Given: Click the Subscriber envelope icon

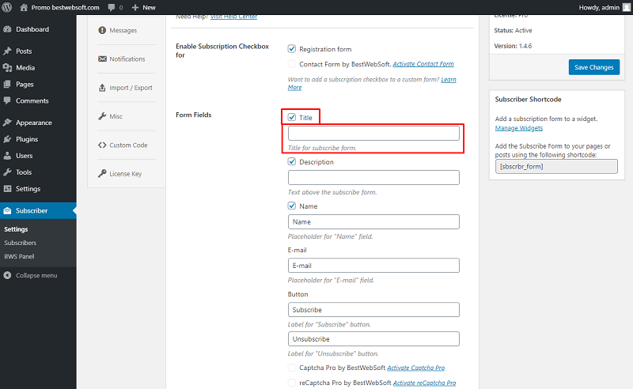Looking at the screenshot, I should (x=7, y=210).
